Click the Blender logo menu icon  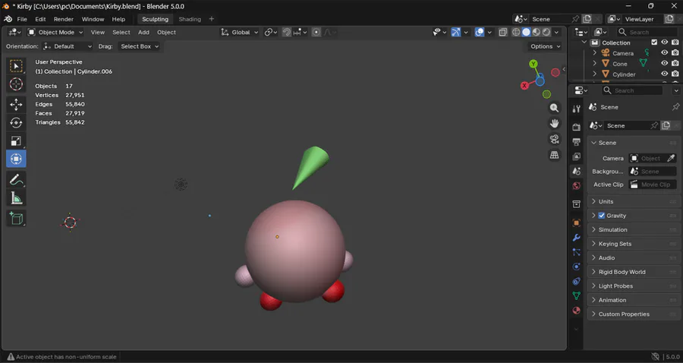(x=8, y=19)
